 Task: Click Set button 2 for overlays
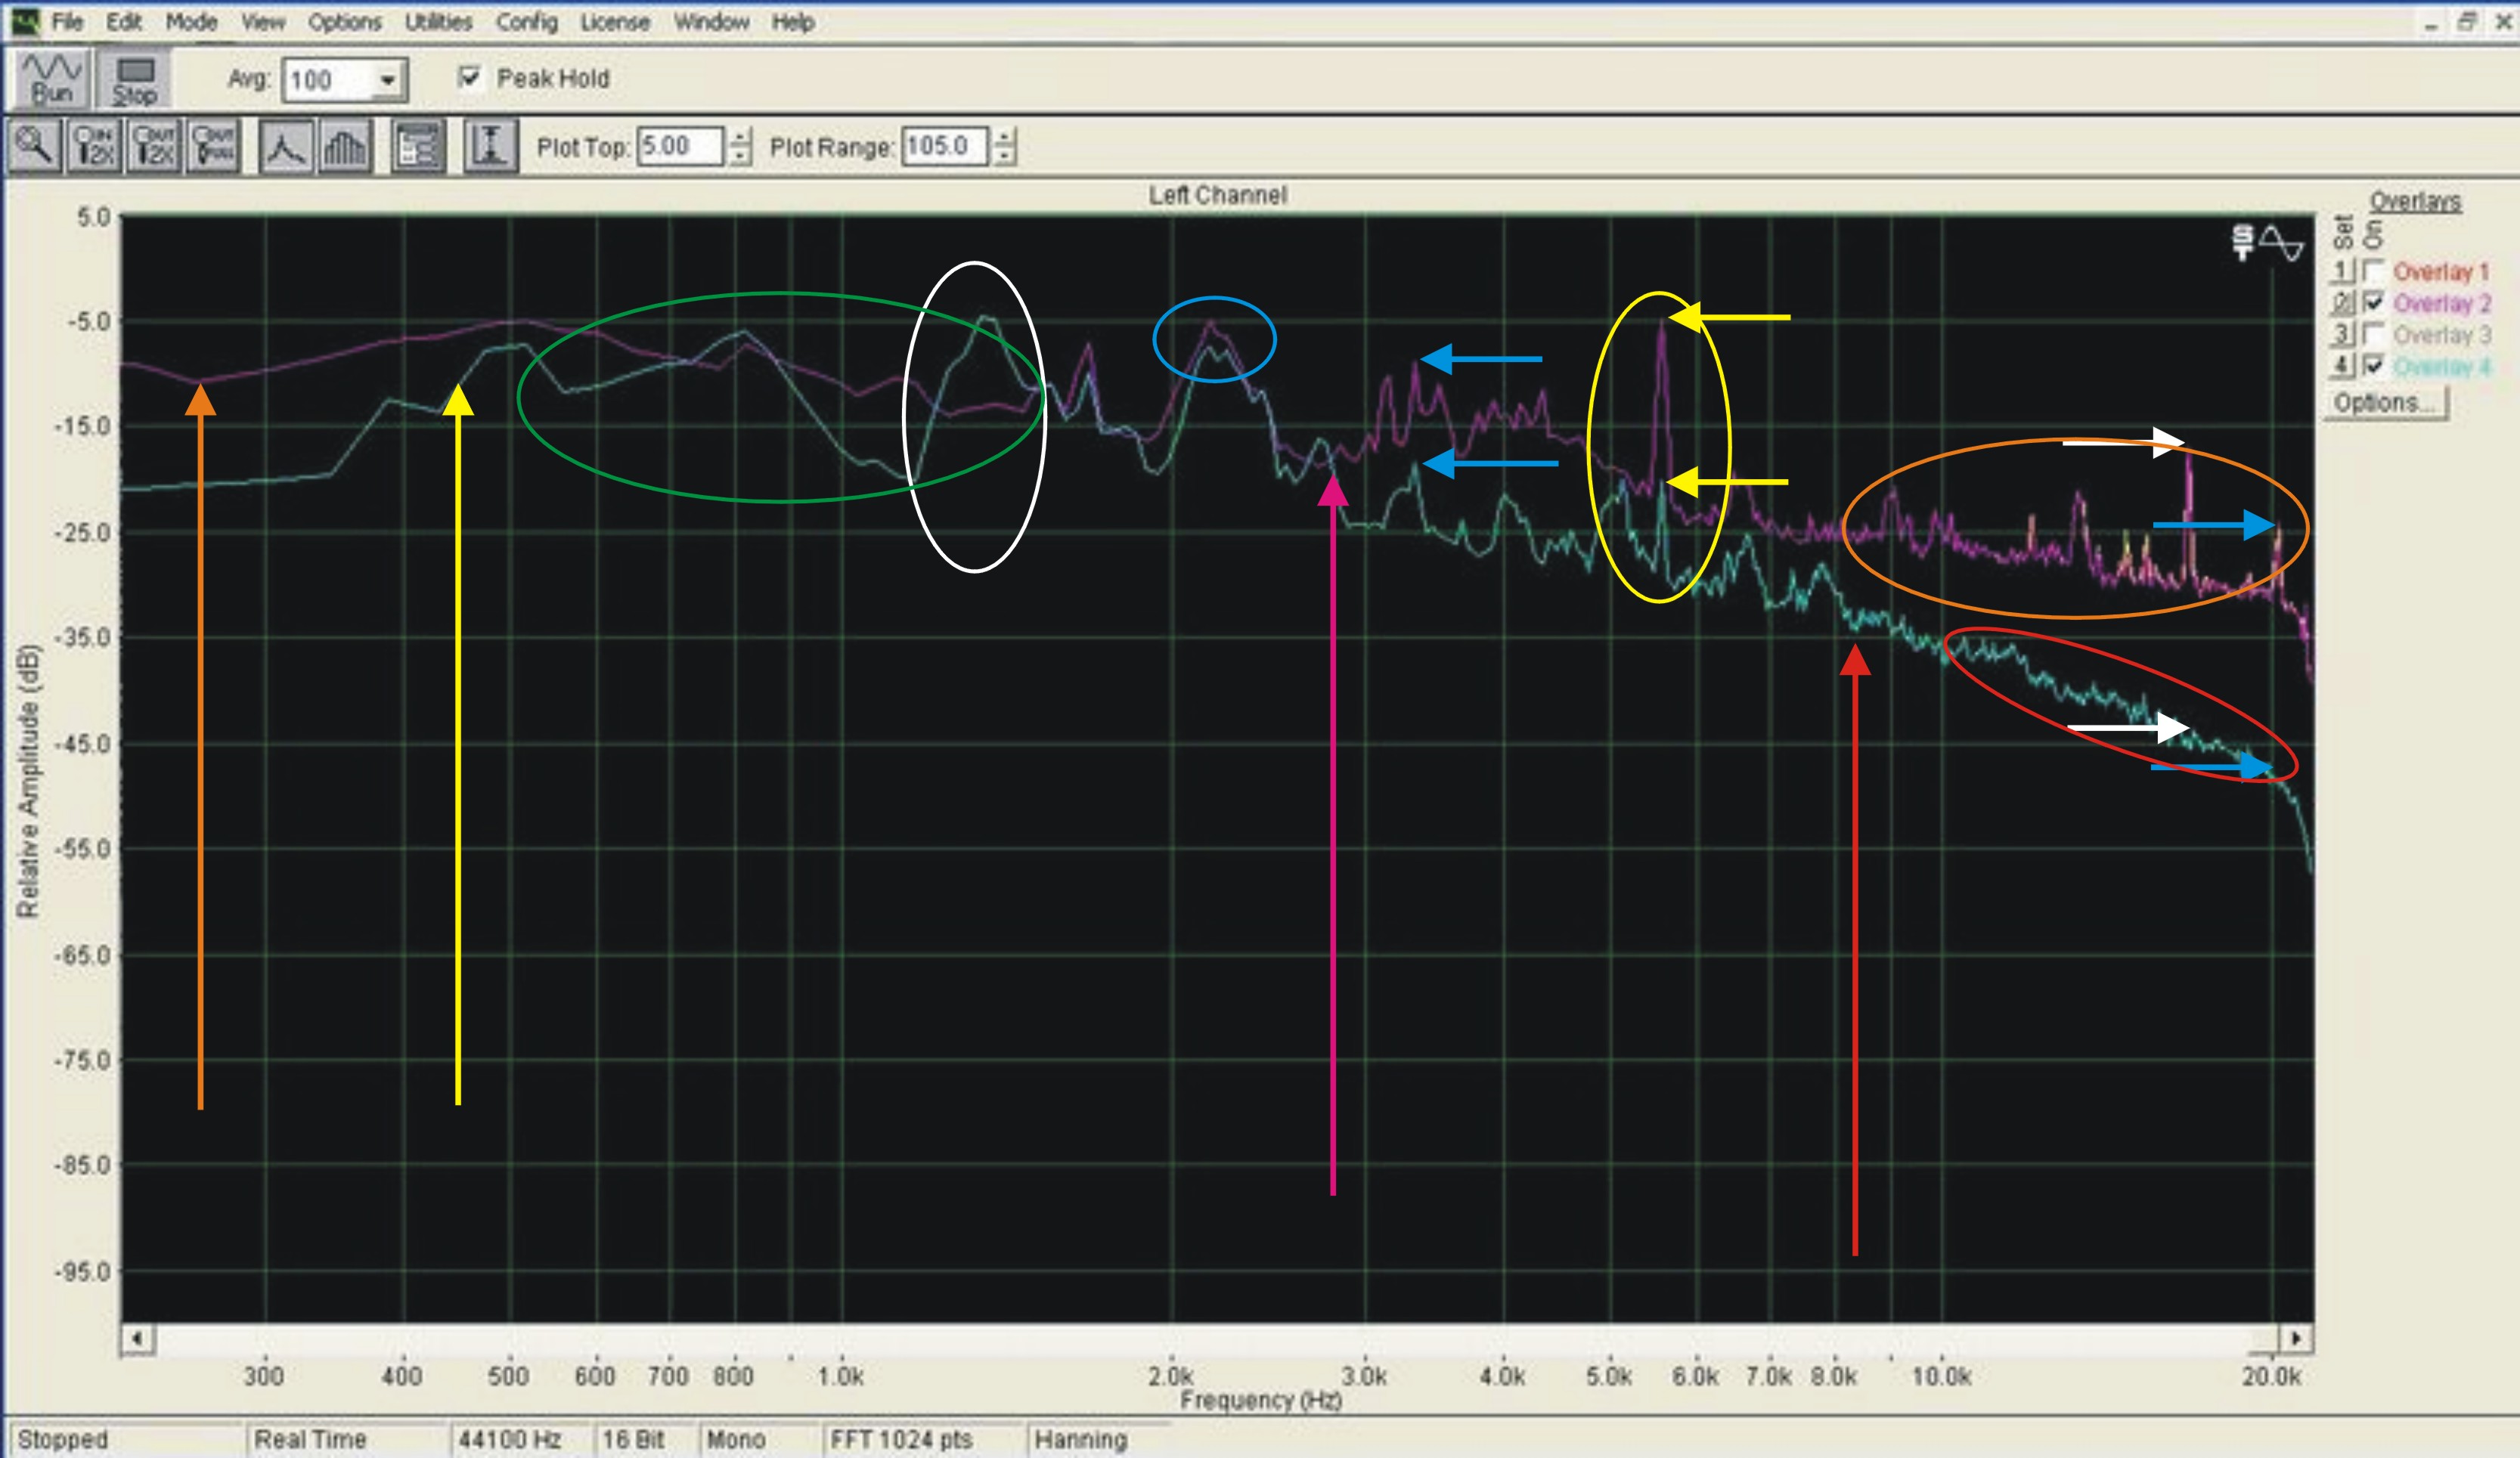coord(2343,302)
